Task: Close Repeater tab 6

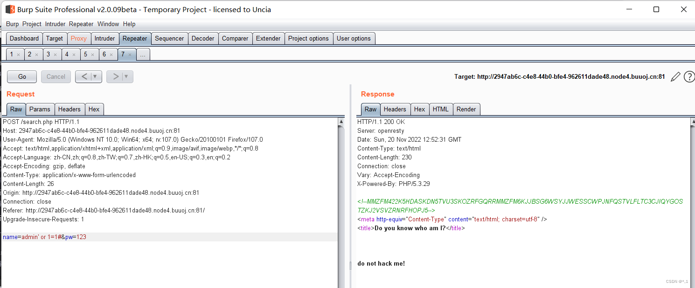Action: [x=111, y=55]
